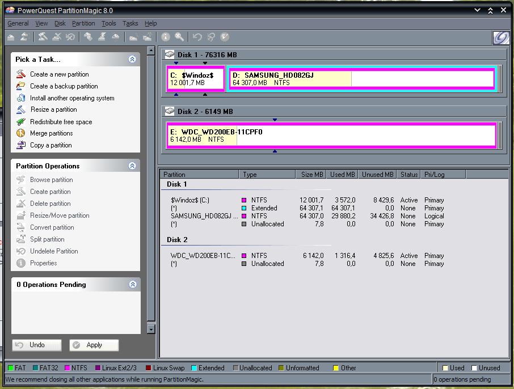Click the Type column header
The height and width of the screenshot is (389, 514).
point(267,174)
